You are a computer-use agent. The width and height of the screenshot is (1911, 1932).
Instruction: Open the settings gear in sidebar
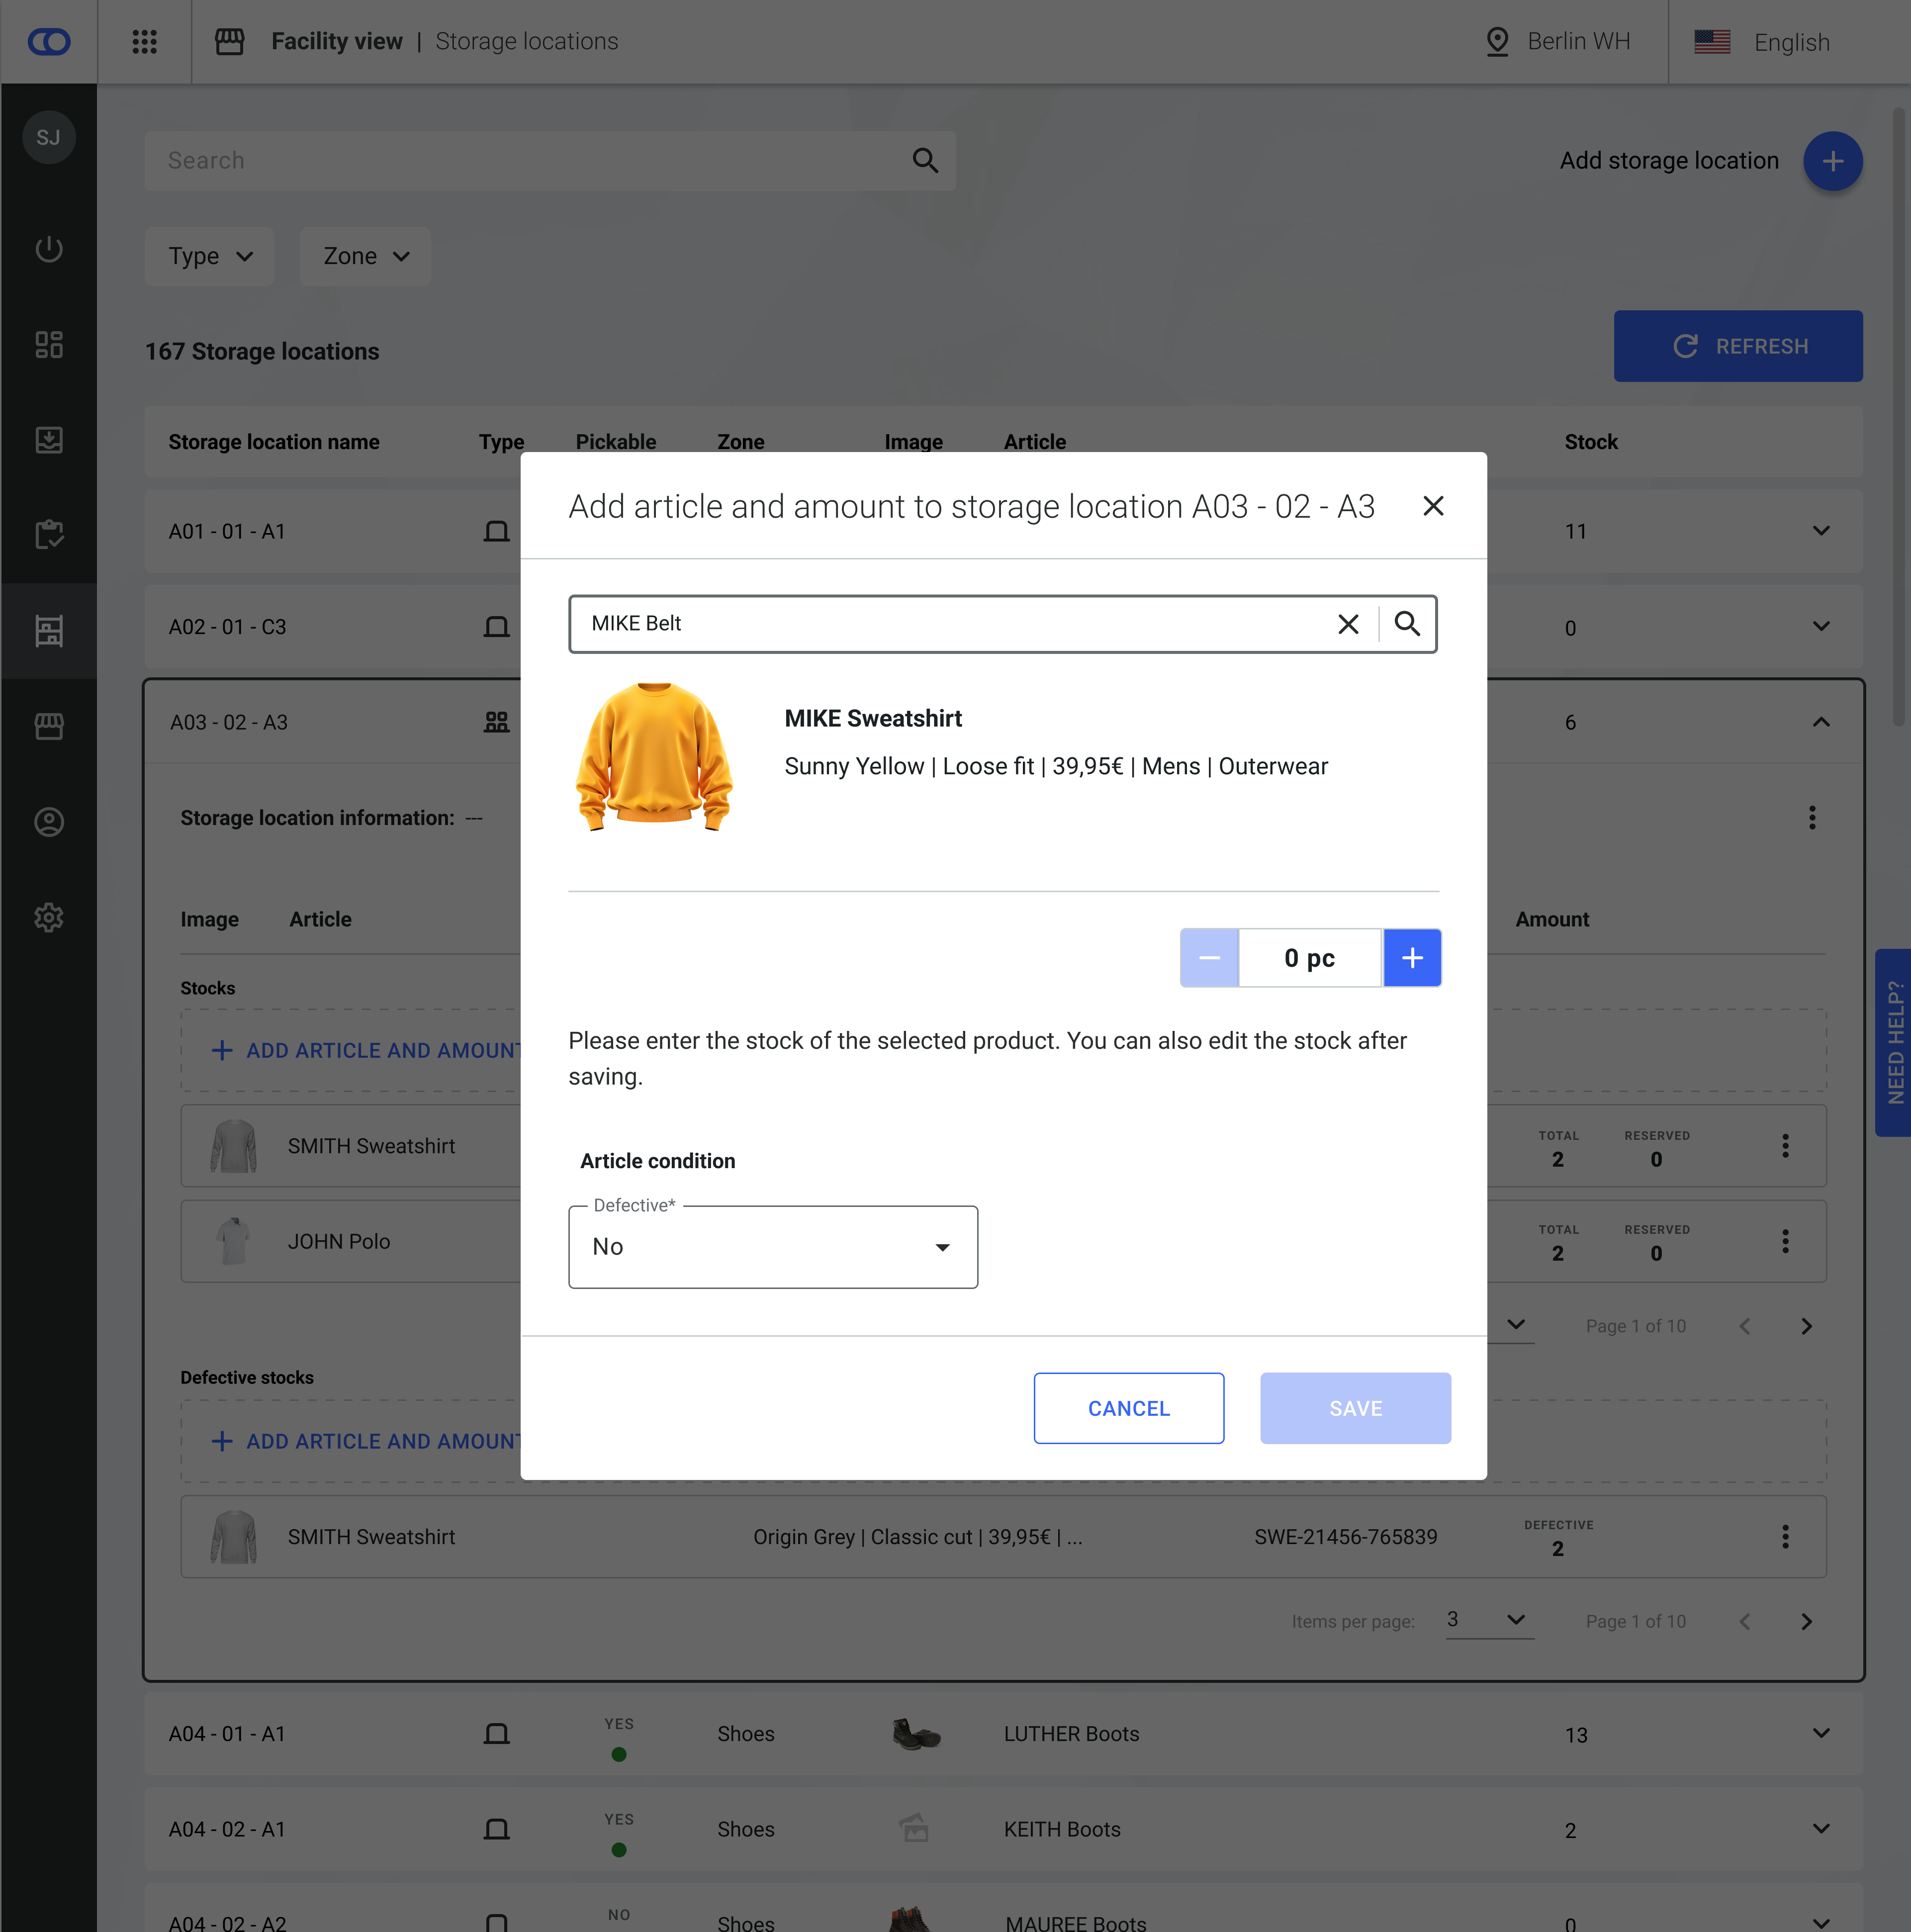click(49, 917)
